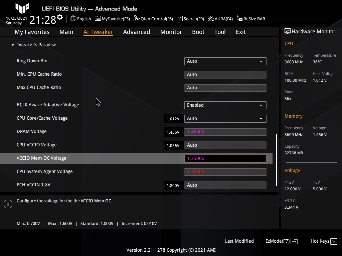Click the Hot Keys question mark icon
The width and height of the screenshot is (342, 256).
[334, 241]
